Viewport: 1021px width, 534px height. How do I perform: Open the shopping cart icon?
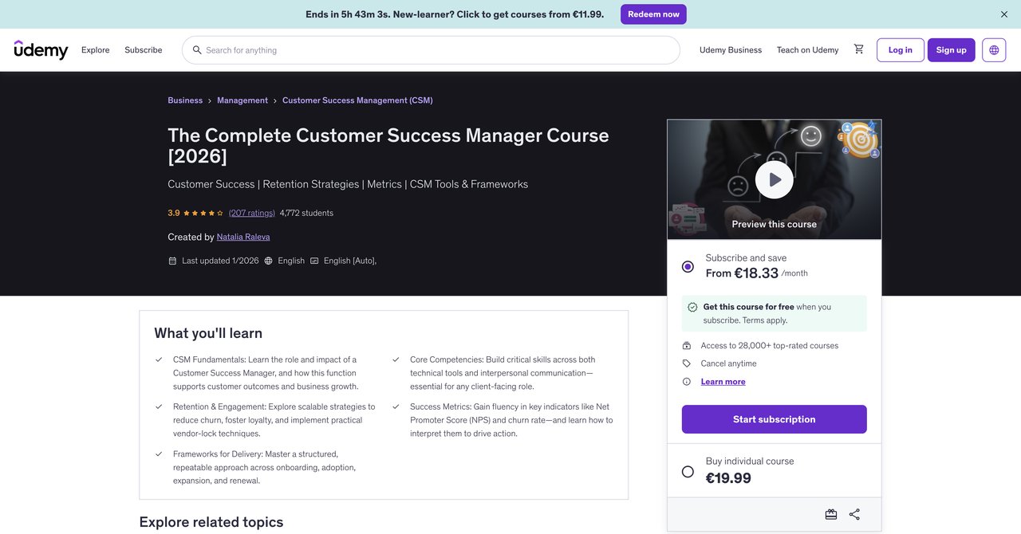858,49
